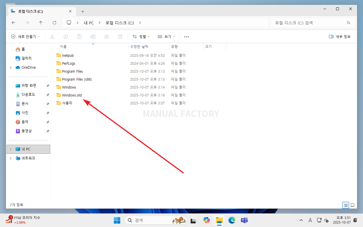Open the 정렬 sort dropdown
The width and height of the screenshot is (363, 227).
[x=141, y=37]
